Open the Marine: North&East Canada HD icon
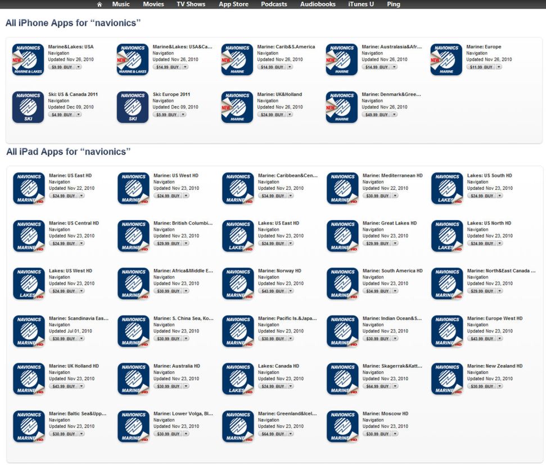546x465 pixels. click(x=447, y=284)
